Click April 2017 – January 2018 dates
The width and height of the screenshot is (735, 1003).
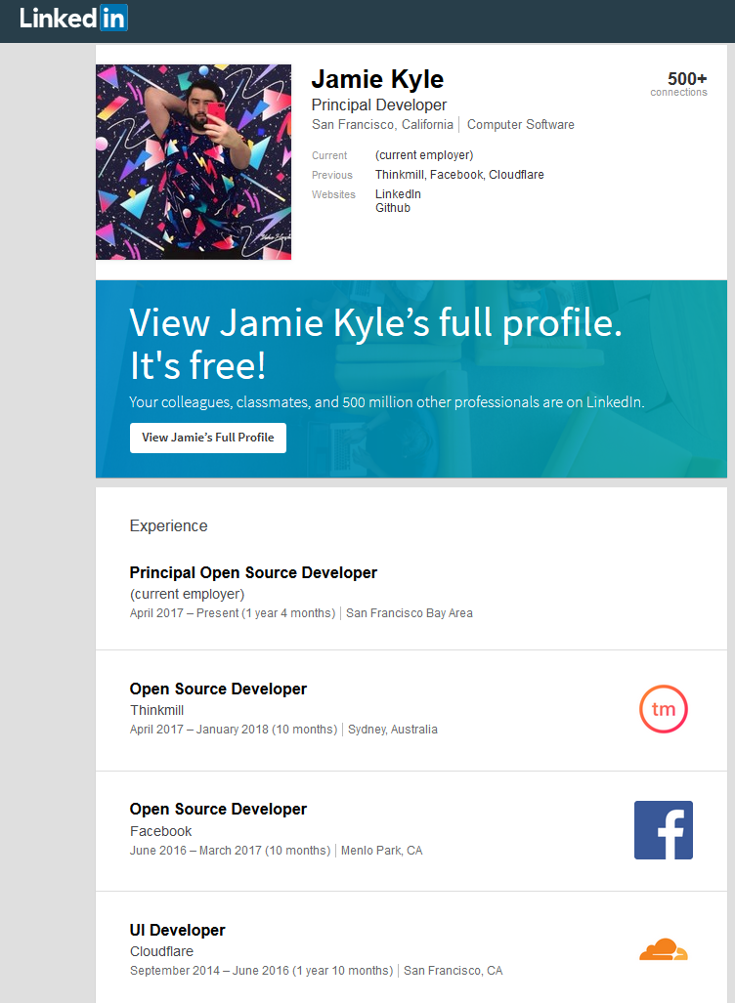[x=233, y=730]
